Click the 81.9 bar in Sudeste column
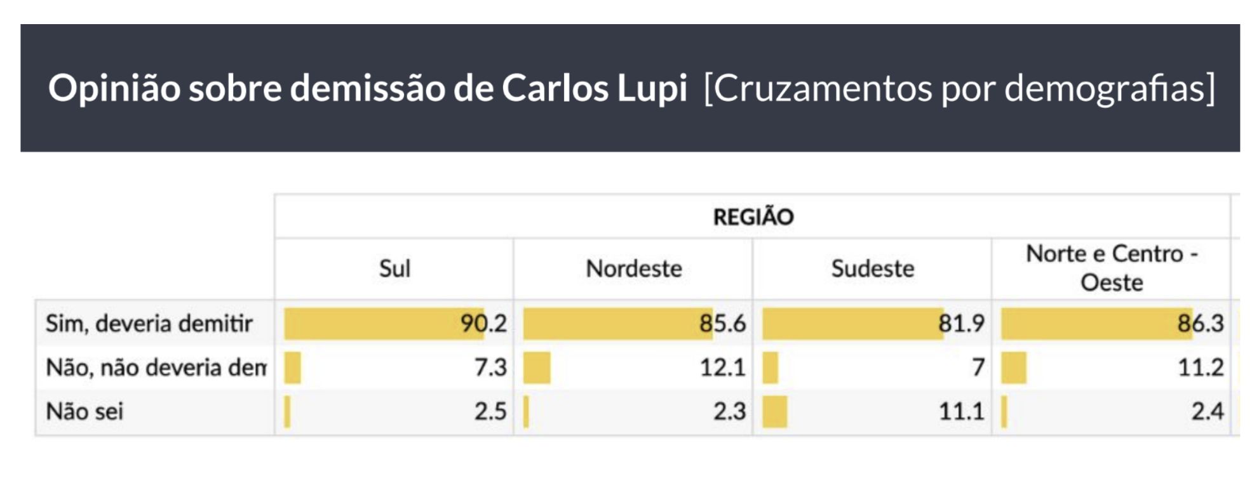 853,324
